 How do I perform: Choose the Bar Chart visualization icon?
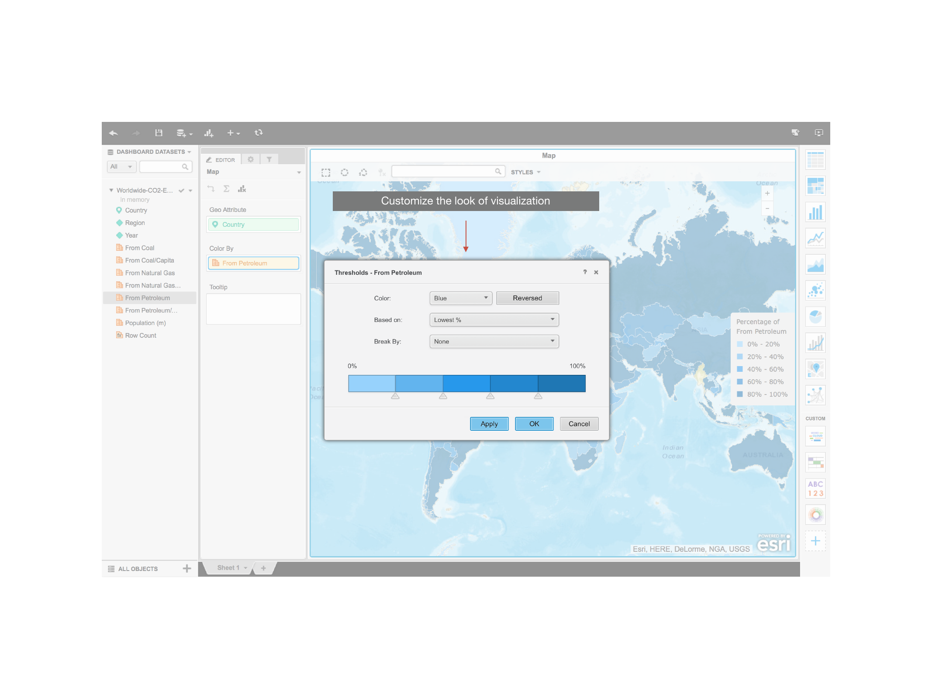point(815,212)
